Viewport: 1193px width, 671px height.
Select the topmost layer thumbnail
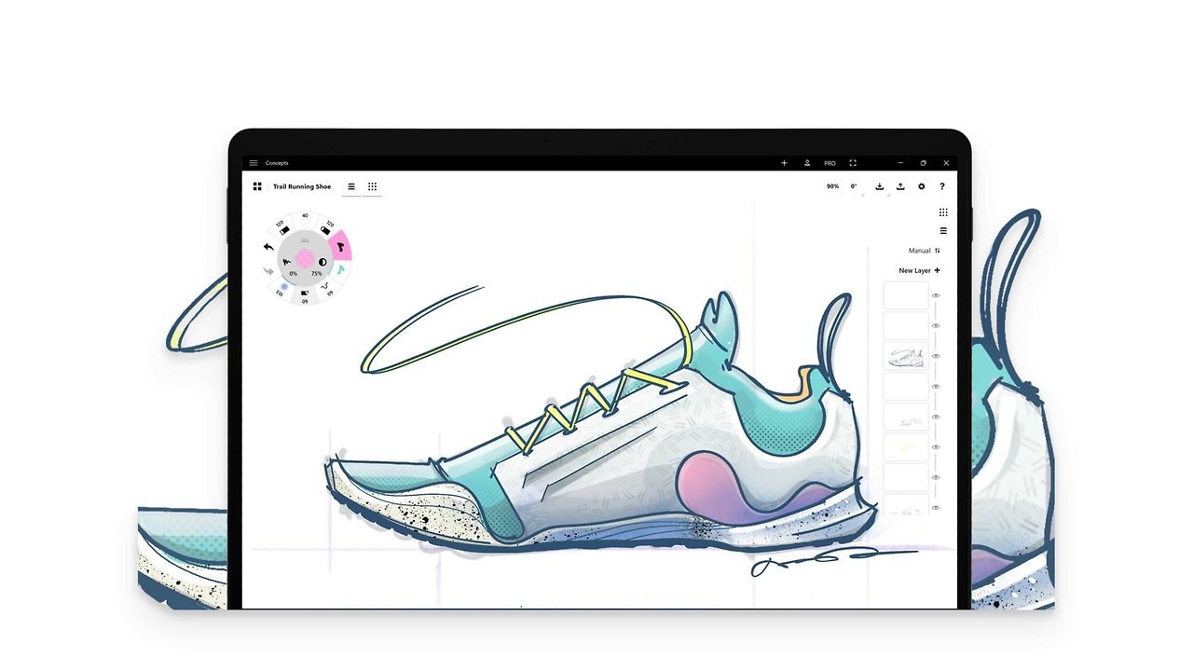pos(906,295)
